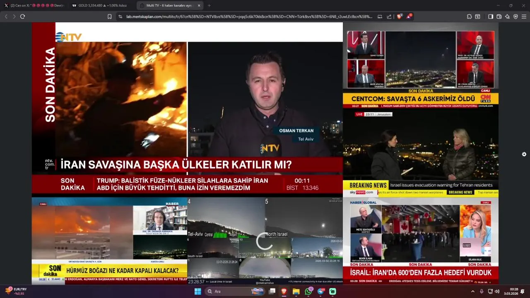Open the Multi TV settings gear
Screen dimensions: 530x298
click(524, 154)
